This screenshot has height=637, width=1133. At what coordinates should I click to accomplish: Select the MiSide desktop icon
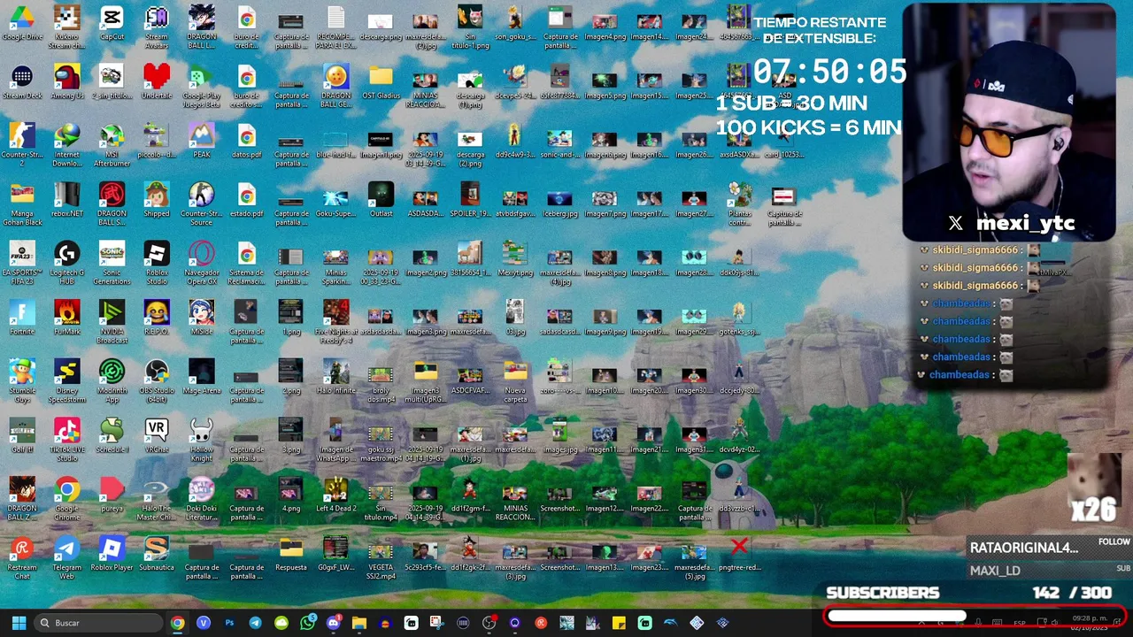202,318
